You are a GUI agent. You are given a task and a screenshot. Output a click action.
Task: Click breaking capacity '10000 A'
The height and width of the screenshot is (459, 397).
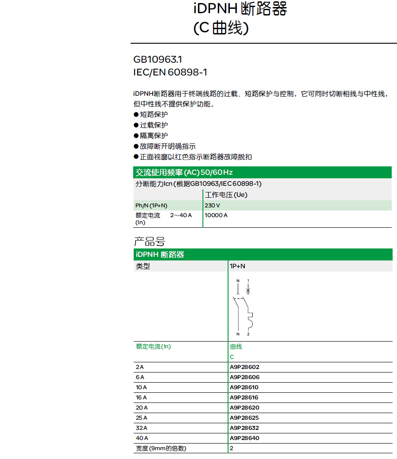point(216,215)
